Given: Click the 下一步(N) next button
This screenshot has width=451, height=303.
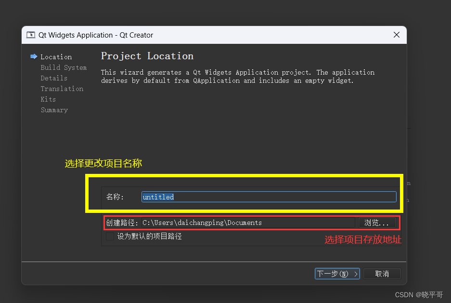Looking at the screenshot, I should pos(337,274).
